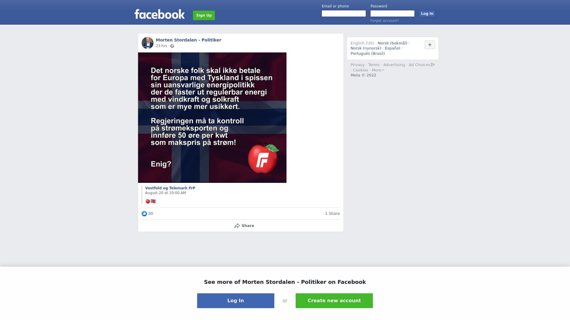Viewport: 570px width, 320px height.
Task: Open Morten Stordalen's profile picture
Action: (148, 43)
